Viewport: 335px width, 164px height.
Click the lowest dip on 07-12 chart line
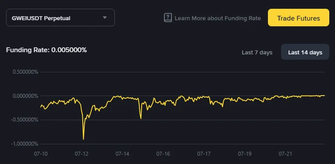click(83, 139)
